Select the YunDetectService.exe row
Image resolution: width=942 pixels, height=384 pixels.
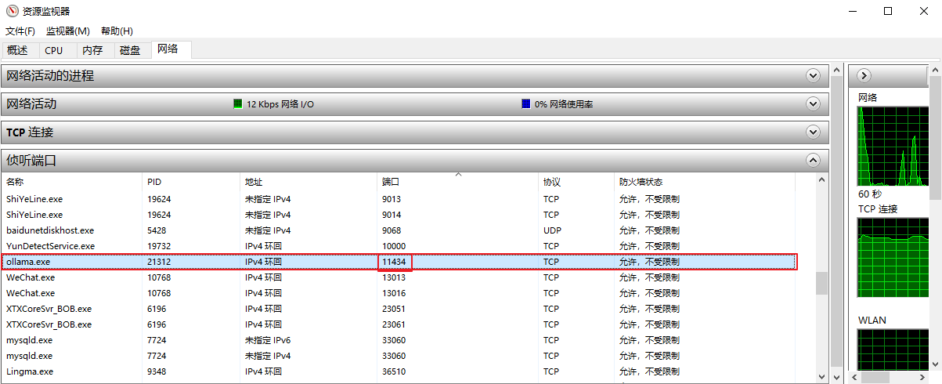(399, 246)
